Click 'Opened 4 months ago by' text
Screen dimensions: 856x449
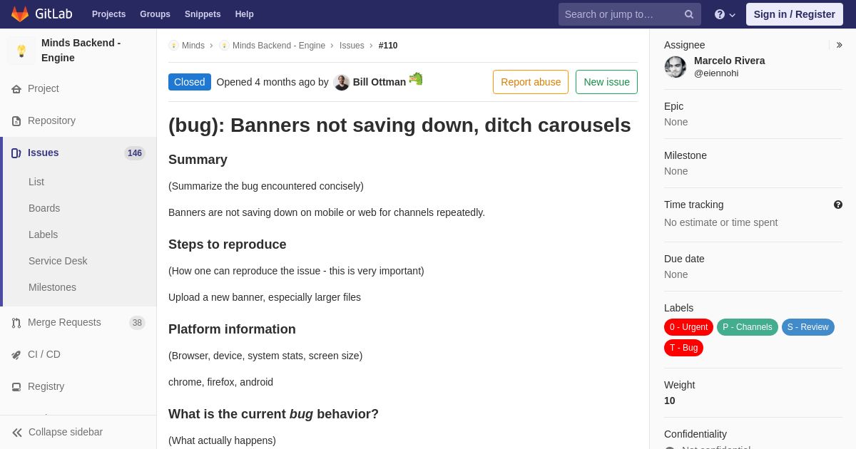pos(272,82)
